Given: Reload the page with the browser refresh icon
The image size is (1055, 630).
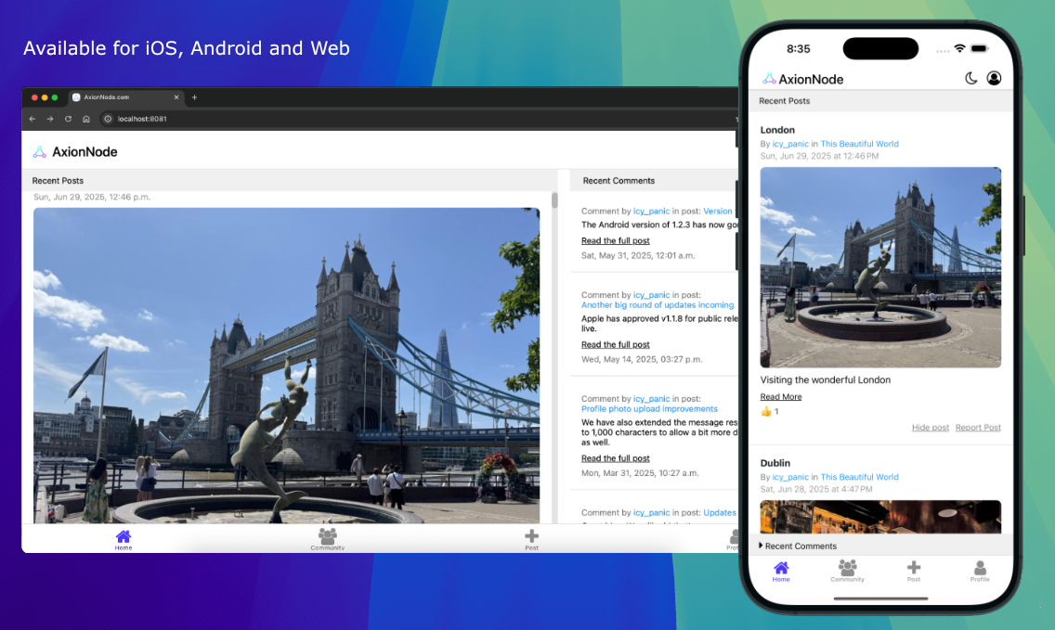Looking at the screenshot, I should [68, 119].
